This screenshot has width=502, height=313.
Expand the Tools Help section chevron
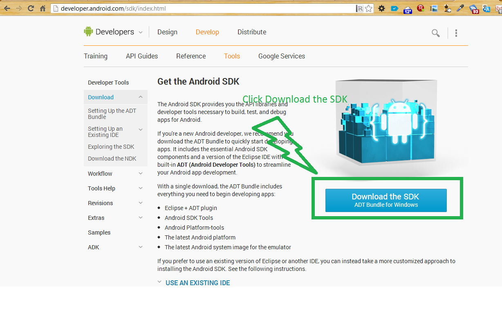click(x=141, y=188)
